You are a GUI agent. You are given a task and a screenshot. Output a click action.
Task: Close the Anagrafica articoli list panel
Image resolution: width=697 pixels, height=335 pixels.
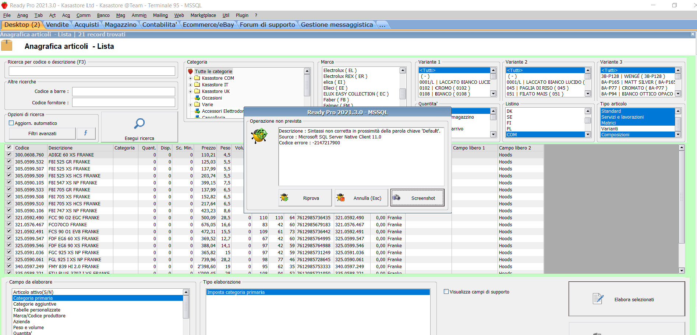click(693, 34)
